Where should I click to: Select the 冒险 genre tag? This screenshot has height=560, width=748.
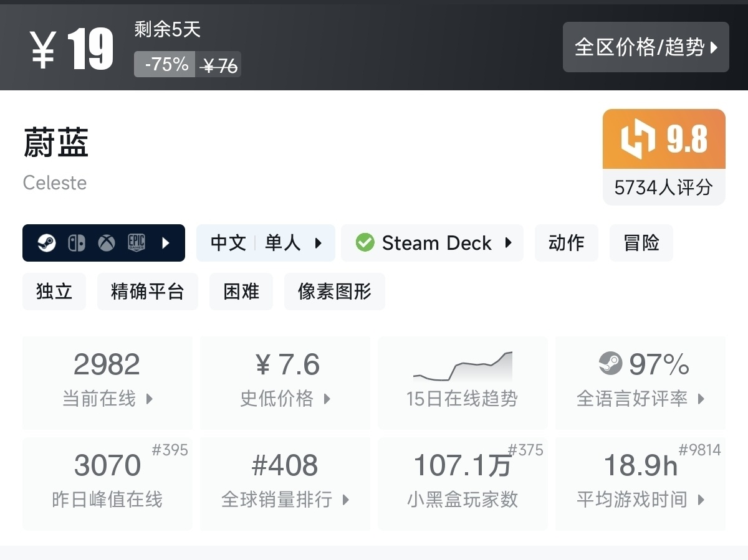point(641,243)
